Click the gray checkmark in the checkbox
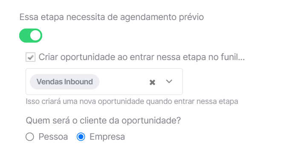Viewport: 292px width, 158px height. click(x=30, y=57)
